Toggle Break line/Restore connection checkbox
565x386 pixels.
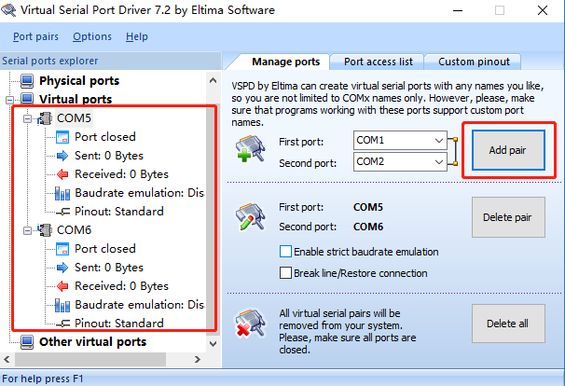click(x=285, y=273)
